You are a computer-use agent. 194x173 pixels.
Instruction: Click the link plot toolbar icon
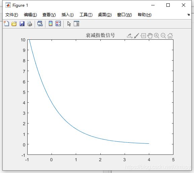coord(40,24)
